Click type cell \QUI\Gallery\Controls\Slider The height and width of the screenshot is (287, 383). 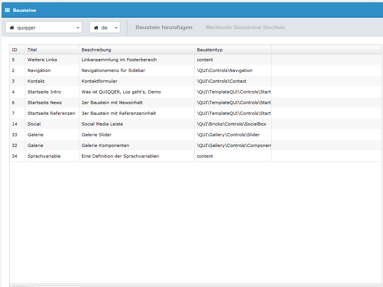click(x=233, y=135)
